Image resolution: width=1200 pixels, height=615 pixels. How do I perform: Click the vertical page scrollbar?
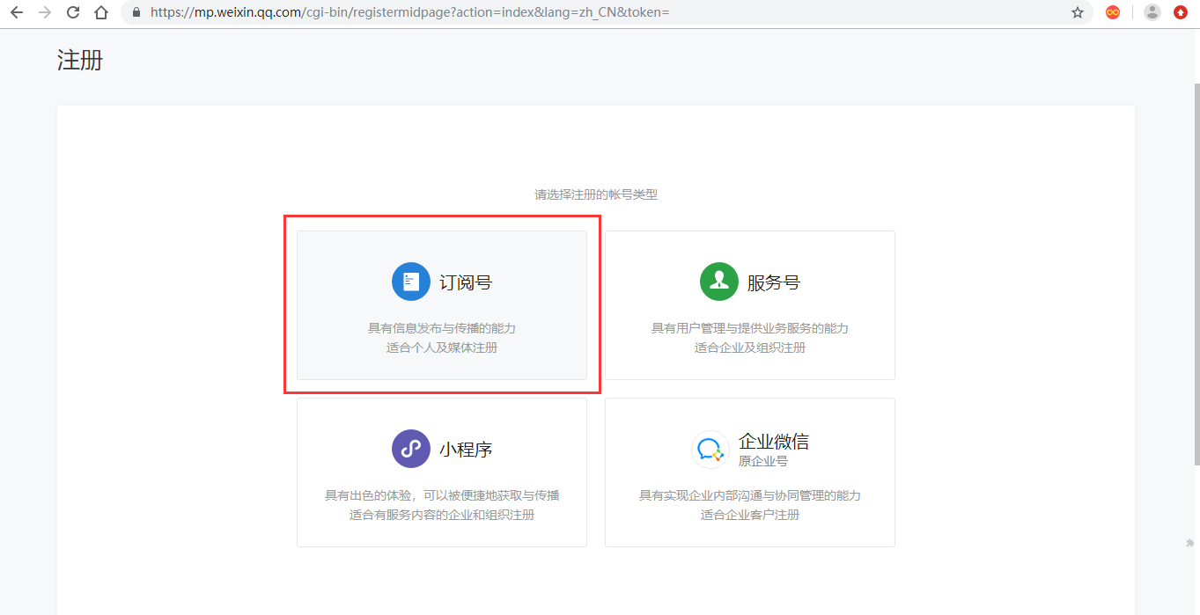click(1195, 273)
